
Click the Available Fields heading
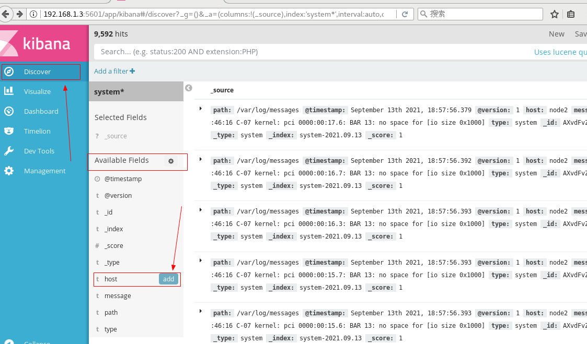click(x=122, y=160)
